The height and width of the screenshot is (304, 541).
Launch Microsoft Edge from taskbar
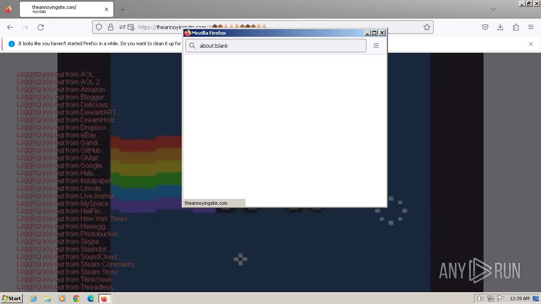(x=91, y=299)
